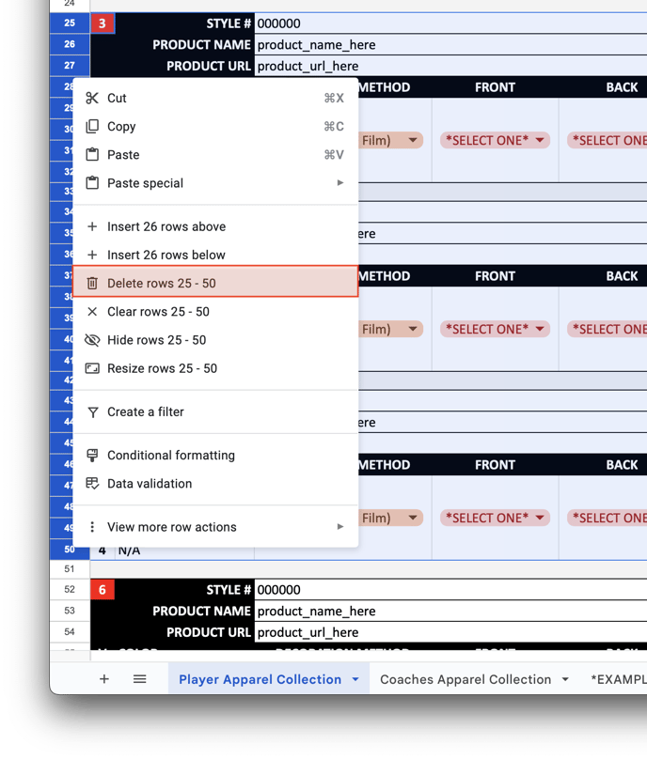
Task: Click the Data validation icon
Action: (92, 484)
